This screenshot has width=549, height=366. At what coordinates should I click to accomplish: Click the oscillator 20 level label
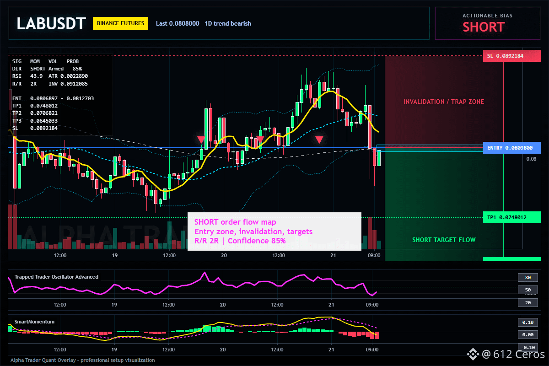tap(527, 303)
